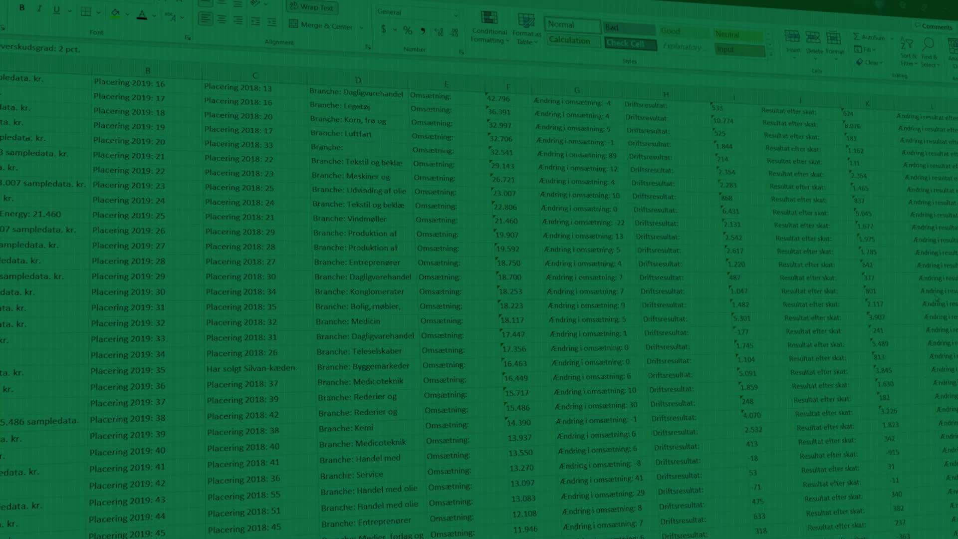Click the Decrease Decimal icon
This screenshot has height=539, width=958.
click(454, 33)
